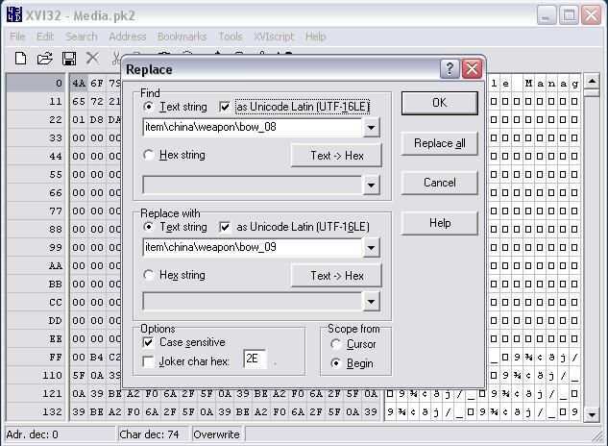The width and height of the screenshot is (608, 446).
Task: Click address row label 121
Action: [x=52, y=393]
